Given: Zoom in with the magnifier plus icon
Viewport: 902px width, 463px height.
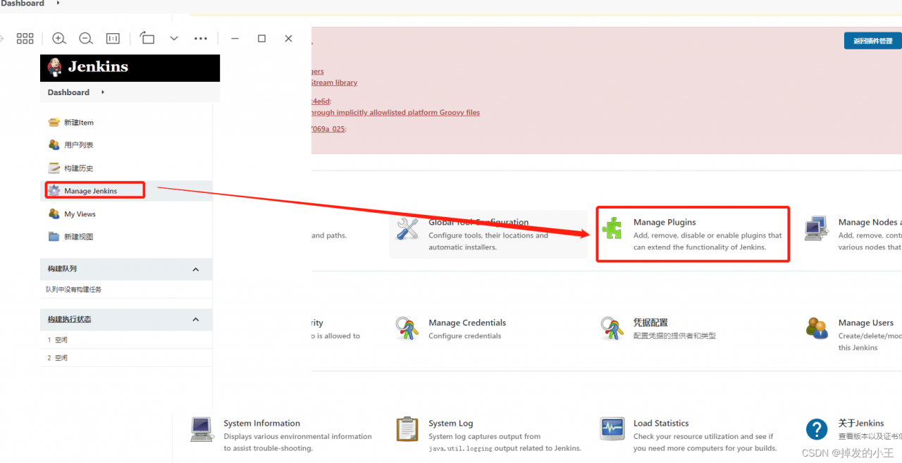Looking at the screenshot, I should tap(59, 39).
